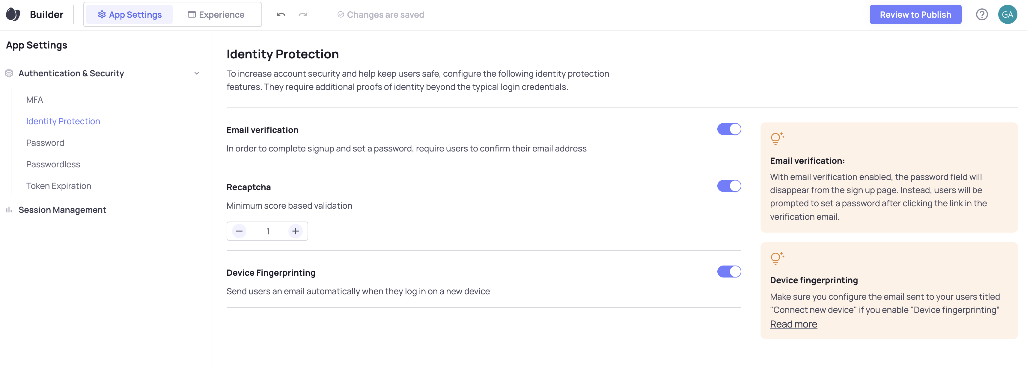
Task: Select the App Settings tab
Action: (129, 15)
